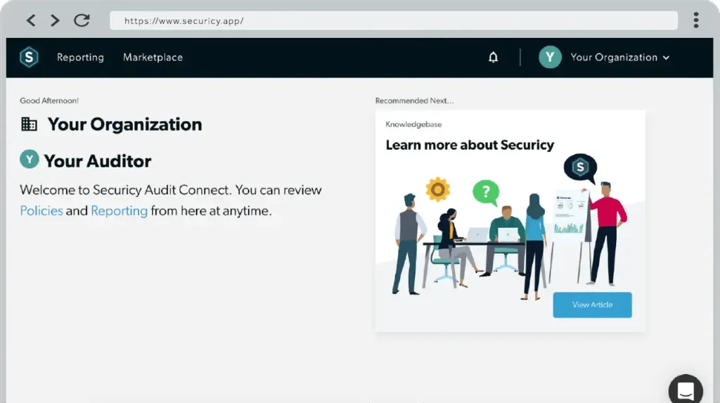Click the Y avatar beside Your Auditor
The width and height of the screenshot is (720, 403).
click(29, 160)
